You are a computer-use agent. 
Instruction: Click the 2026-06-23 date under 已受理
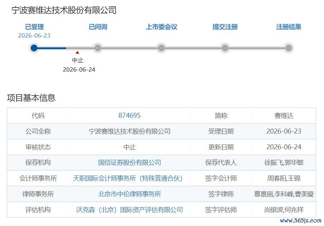coord(34,35)
